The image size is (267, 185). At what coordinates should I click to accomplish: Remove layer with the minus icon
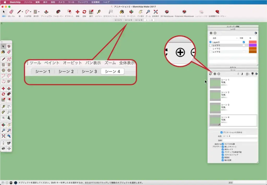[215, 33]
